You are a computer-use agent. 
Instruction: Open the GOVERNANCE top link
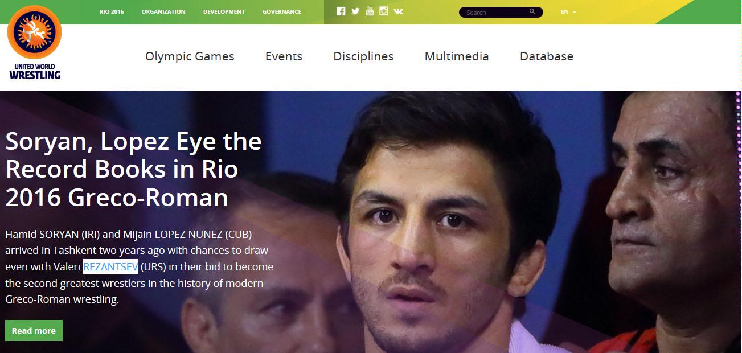(282, 12)
